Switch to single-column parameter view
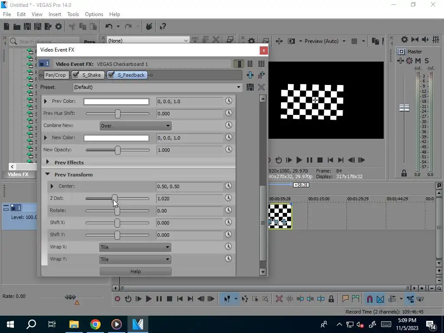 pos(239,64)
